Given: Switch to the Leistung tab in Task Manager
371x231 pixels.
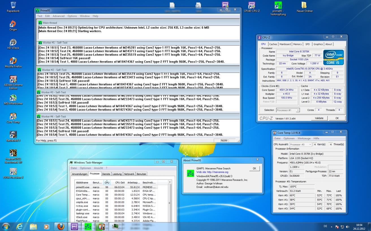Looking at the screenshot, I should (x=117, y=174).
